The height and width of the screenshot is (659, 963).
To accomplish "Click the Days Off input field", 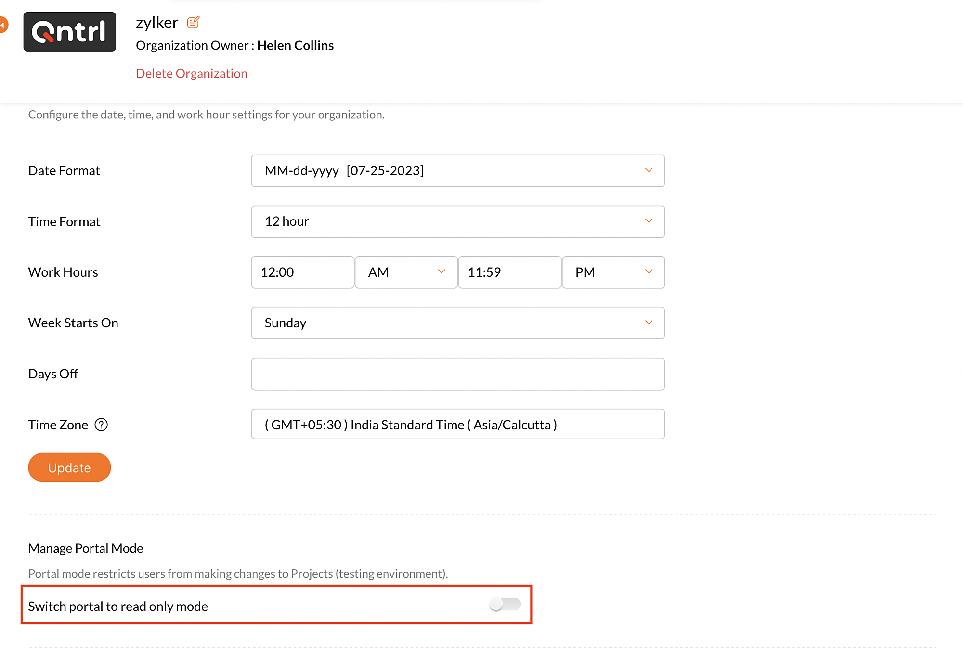I will [x=457, y=374].
